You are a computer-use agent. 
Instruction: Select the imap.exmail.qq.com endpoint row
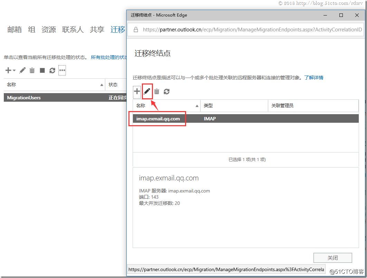(246, 119)
